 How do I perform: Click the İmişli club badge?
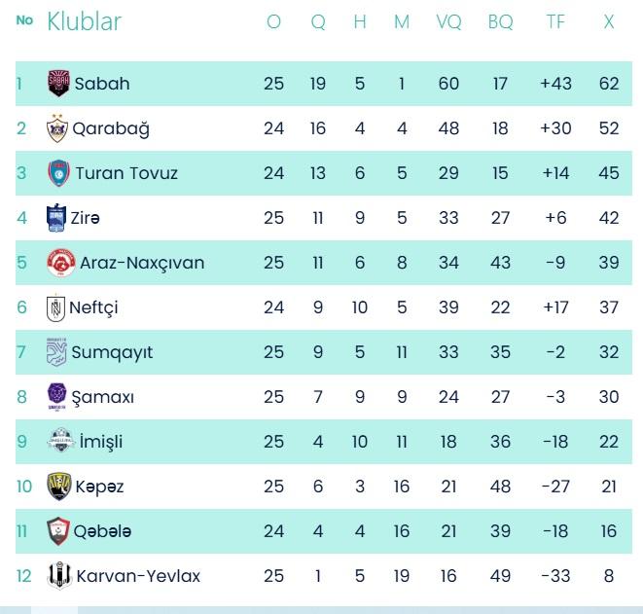coord(60,442)
